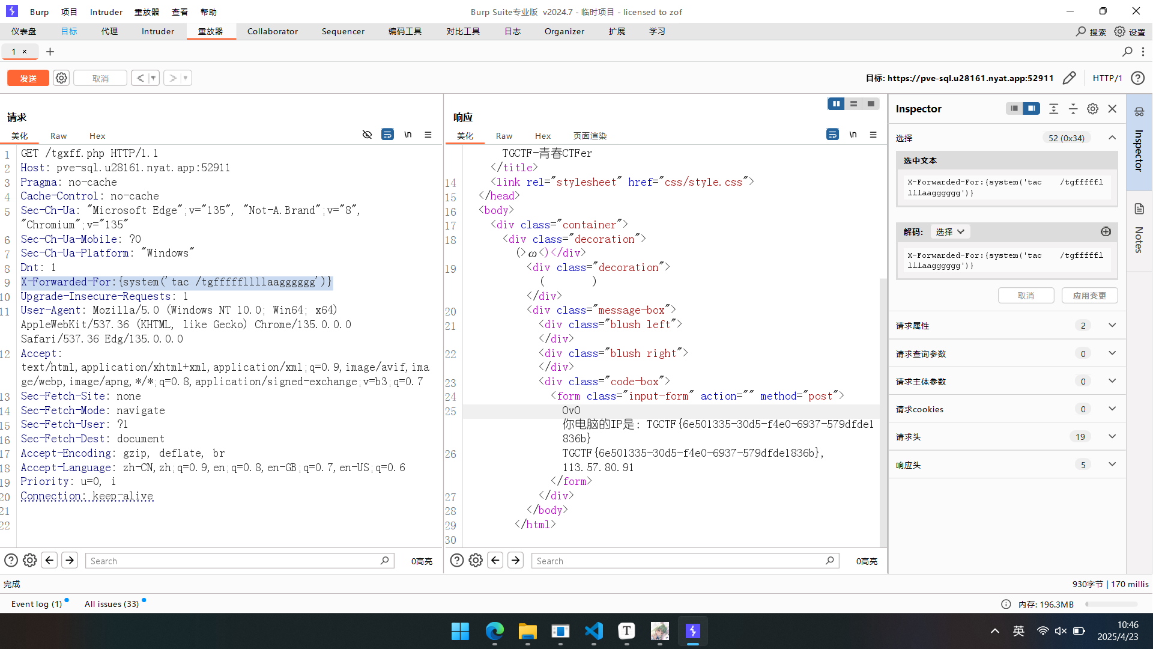Go to previous request with back arrow
This screenshot has width=1153, height=649.
point(140,78)
